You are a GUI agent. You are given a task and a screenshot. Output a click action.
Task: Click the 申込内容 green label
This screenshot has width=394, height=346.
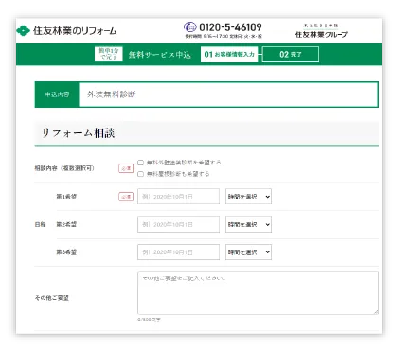click(57, 95)
